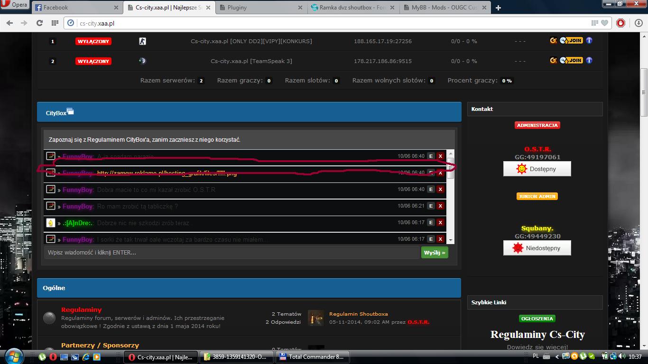This screenshot has height=364, width=648.
Task: Click JOIN for the ONLY DD2 server
Action: tap(571, 41)
